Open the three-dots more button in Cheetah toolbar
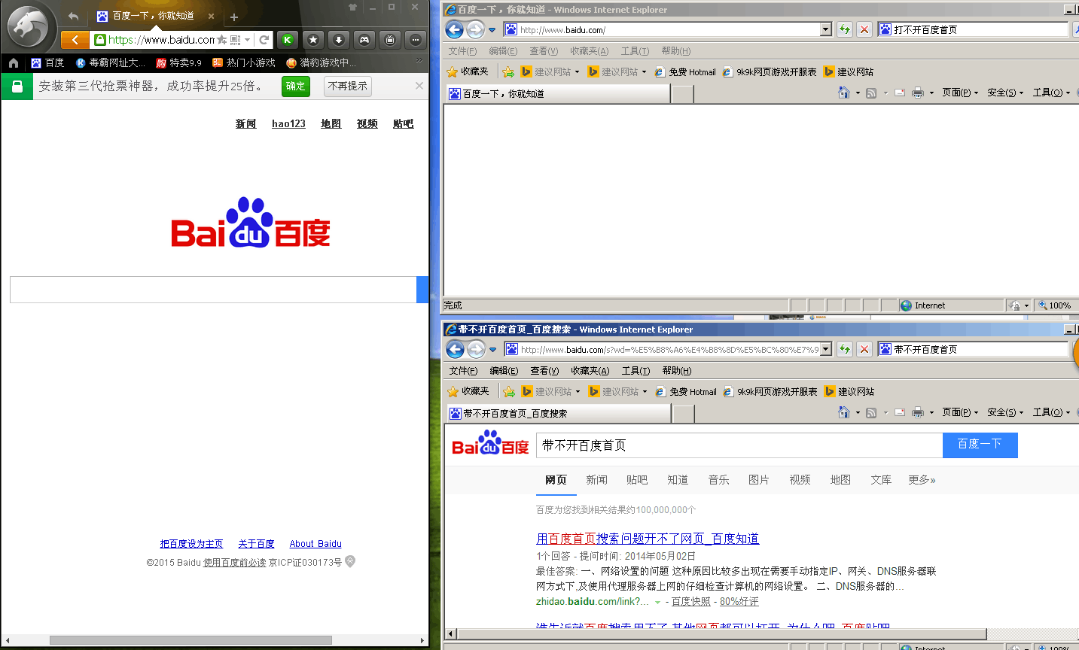This screenshot has width=1079, height=650. pyautogui.click(x=416, y=40)
